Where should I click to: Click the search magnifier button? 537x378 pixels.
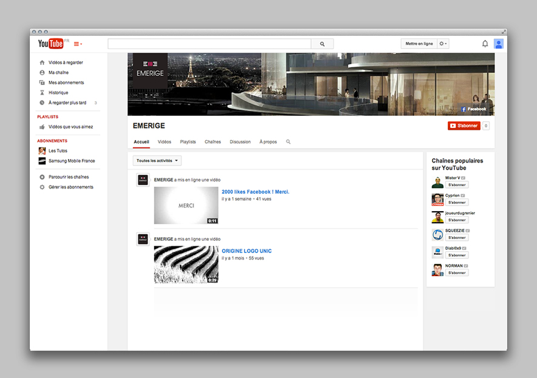322,44
